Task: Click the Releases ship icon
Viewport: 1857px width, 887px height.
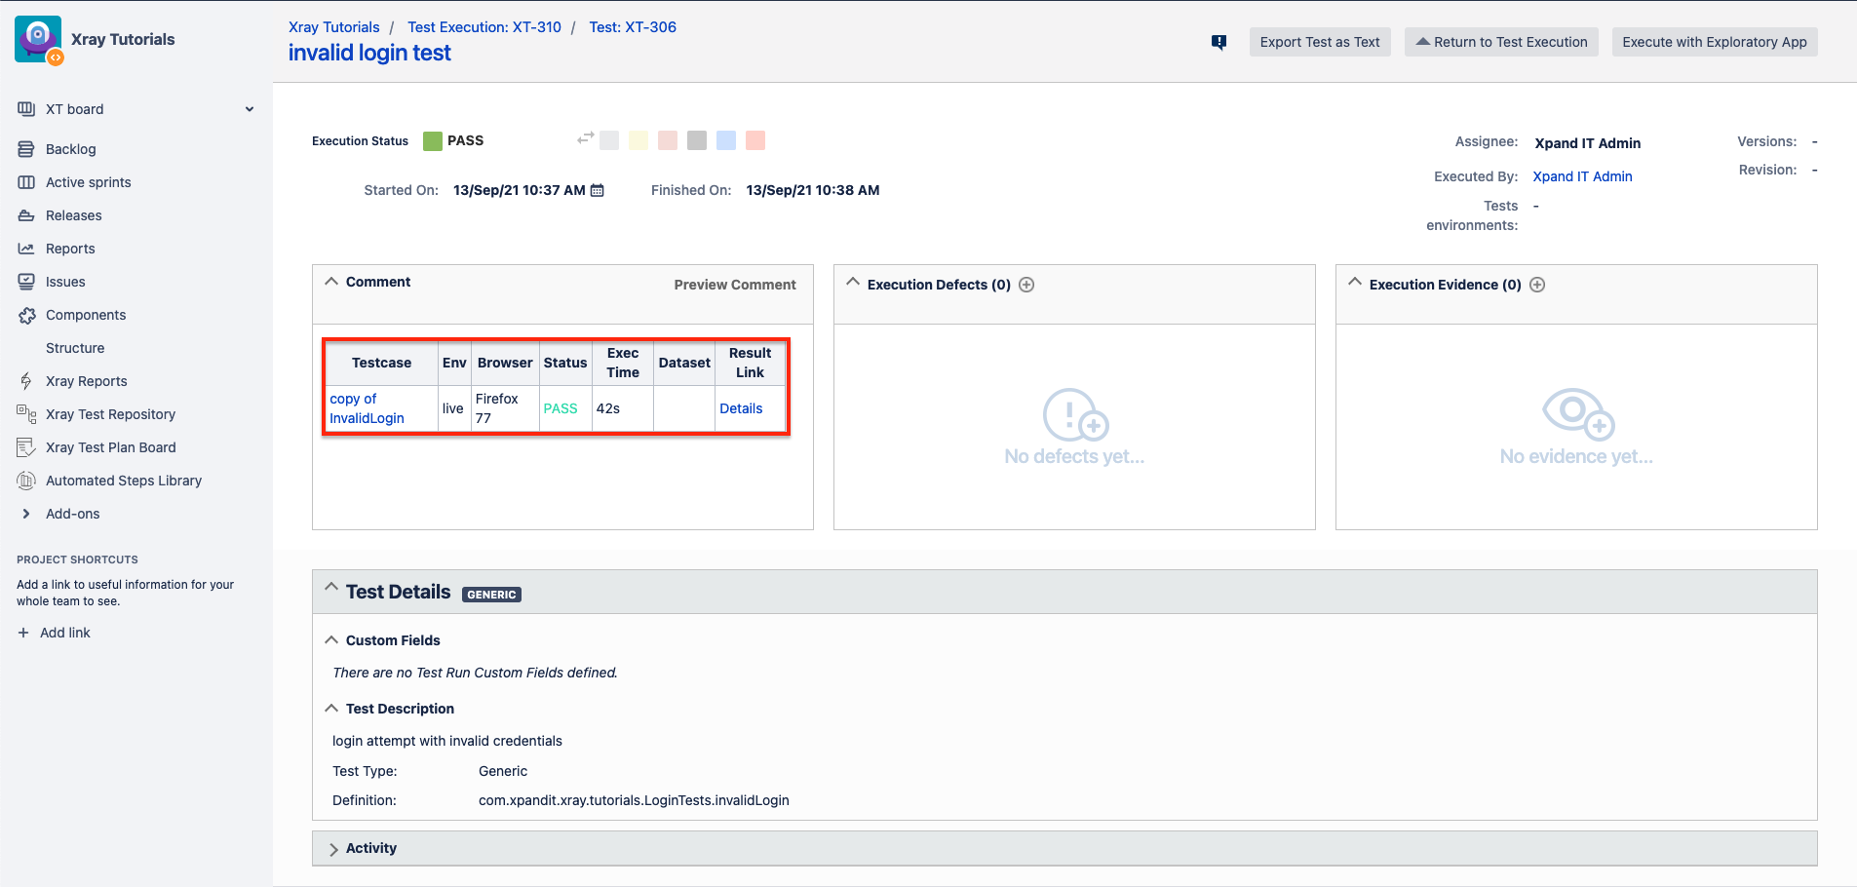Action: (x=26, y=215)
